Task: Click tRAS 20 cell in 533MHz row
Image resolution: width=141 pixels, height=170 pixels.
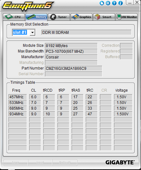Action: [77, 103]
